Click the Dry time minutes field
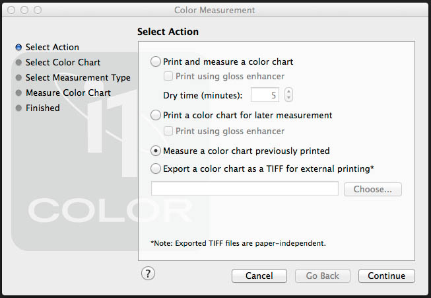The width and height of the screenshot is (431, 298). (x=265, y=94)
